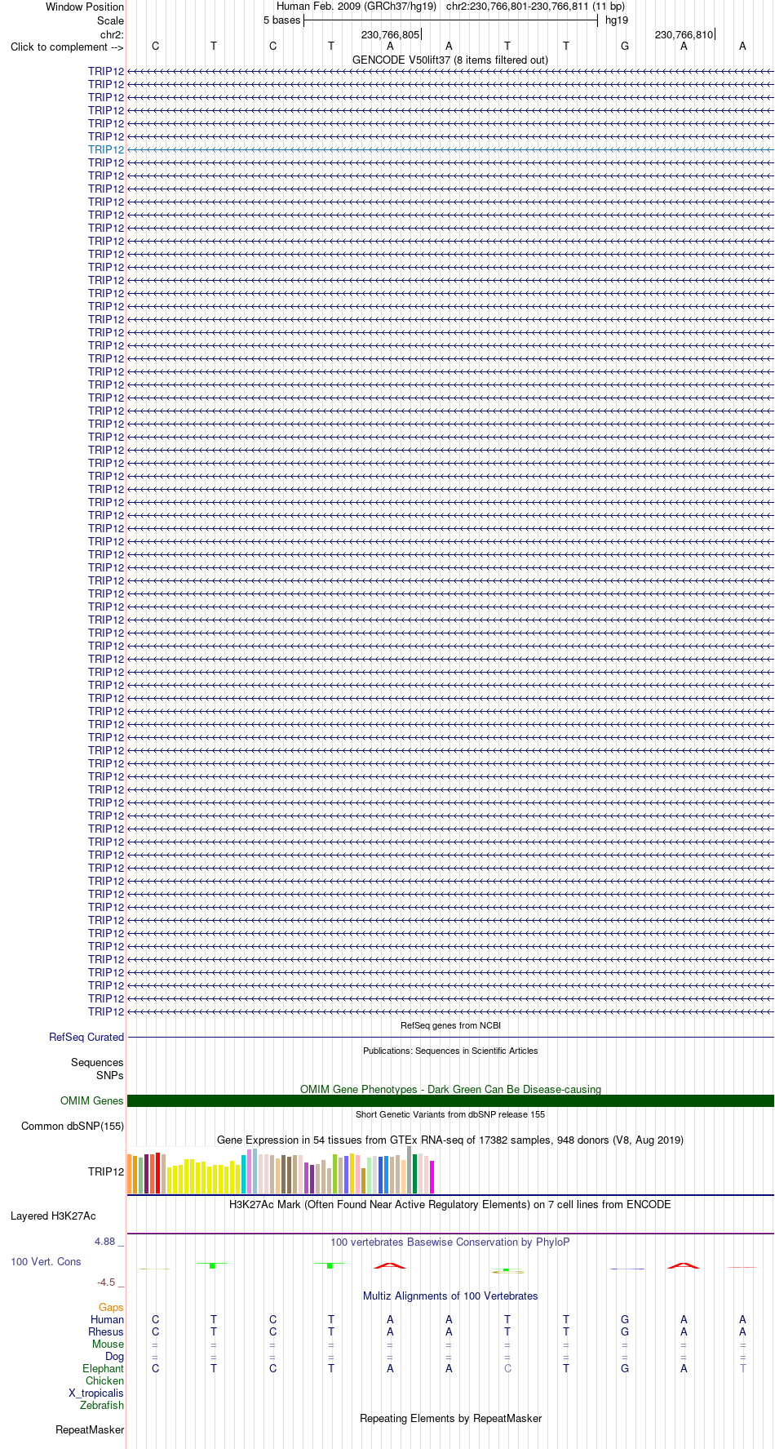
Task: Click the G base in the chr2 sequence row
Action: click(625, 46)
